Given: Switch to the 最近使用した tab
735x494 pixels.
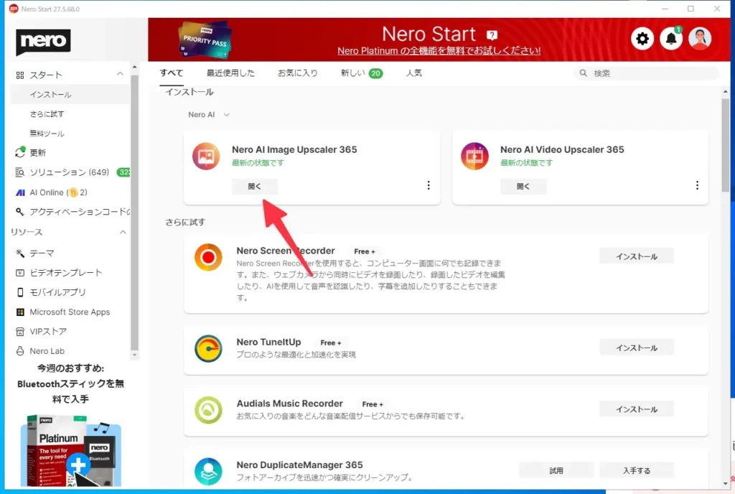Looking at the screenshot, I should 230,73.
